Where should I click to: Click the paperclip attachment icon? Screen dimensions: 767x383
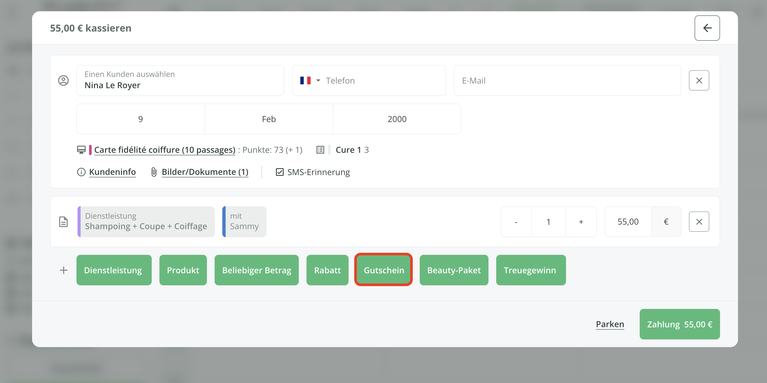coord(154,172)
